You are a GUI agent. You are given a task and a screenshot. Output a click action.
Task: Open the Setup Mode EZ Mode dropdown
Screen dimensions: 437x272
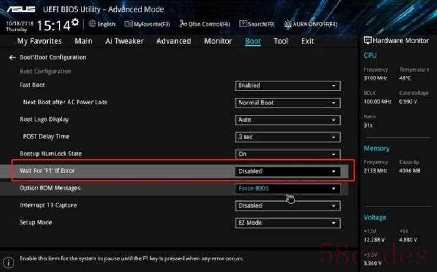288,223
